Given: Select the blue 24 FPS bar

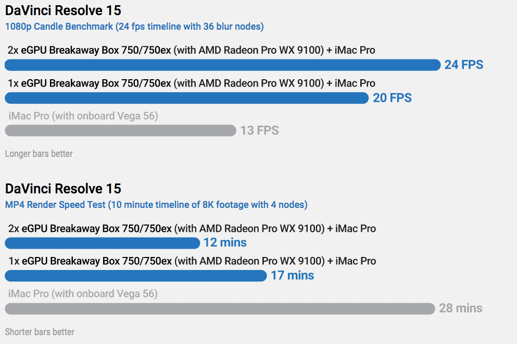Looking at the screenshot, I should coord(222,65).
